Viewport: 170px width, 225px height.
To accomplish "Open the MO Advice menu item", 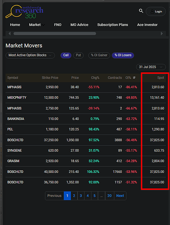I will [79, 25].
